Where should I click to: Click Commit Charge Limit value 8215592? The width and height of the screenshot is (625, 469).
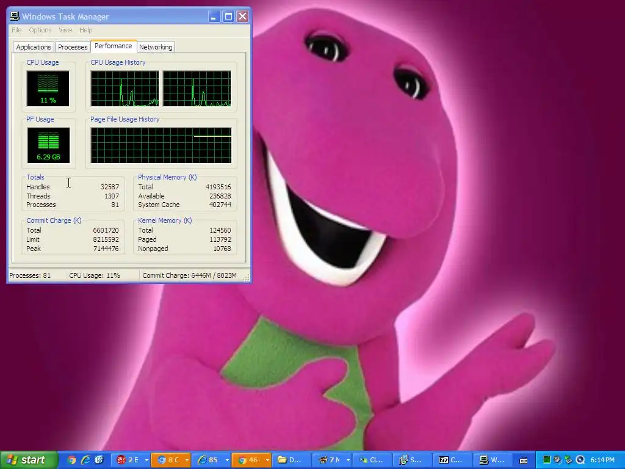click(106, 239)
